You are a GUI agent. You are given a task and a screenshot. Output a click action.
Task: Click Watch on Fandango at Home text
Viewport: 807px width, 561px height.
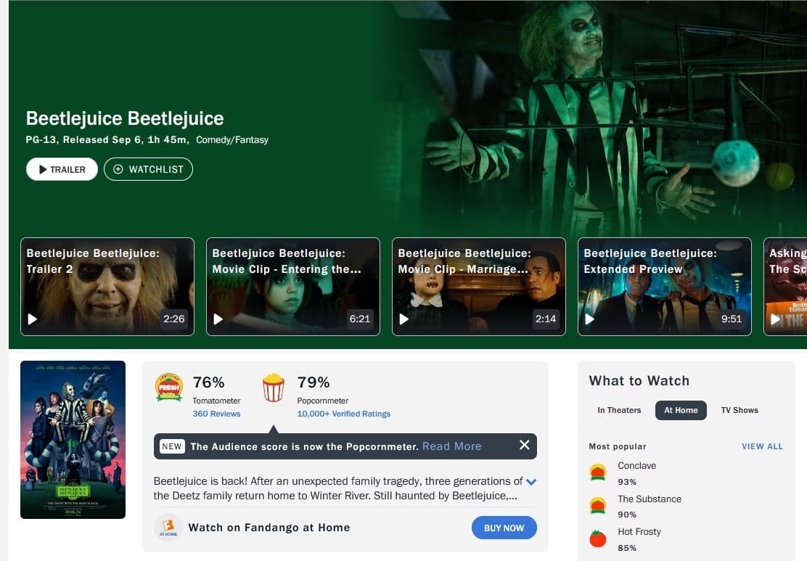269,528
